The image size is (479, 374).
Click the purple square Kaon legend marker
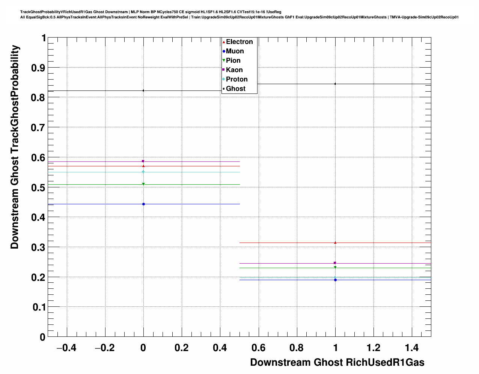224,70
